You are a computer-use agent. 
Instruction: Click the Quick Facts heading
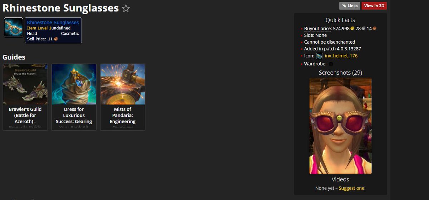click(340, 20)
